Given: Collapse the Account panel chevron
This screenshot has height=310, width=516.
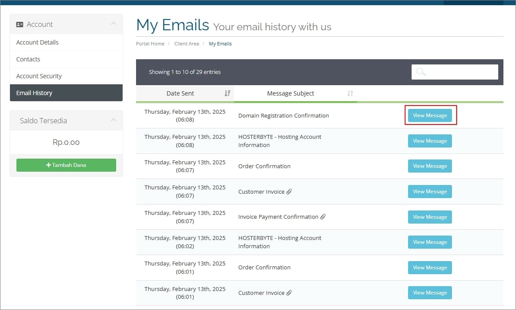Looking at the screenshot, I should 114,24.
